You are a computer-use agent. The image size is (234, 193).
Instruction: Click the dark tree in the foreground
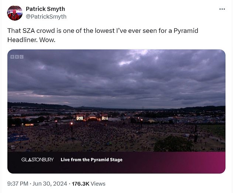pos(173,144)
